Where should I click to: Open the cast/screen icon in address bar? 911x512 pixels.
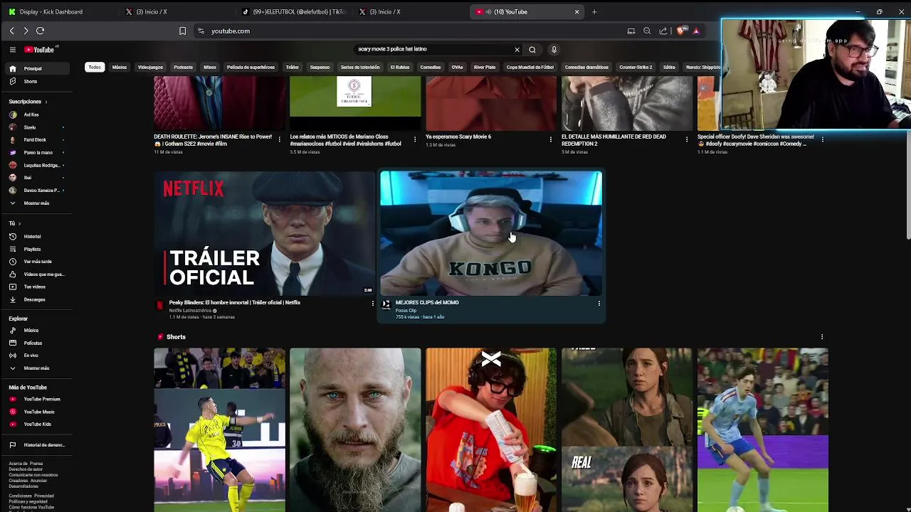click(631, 31)
